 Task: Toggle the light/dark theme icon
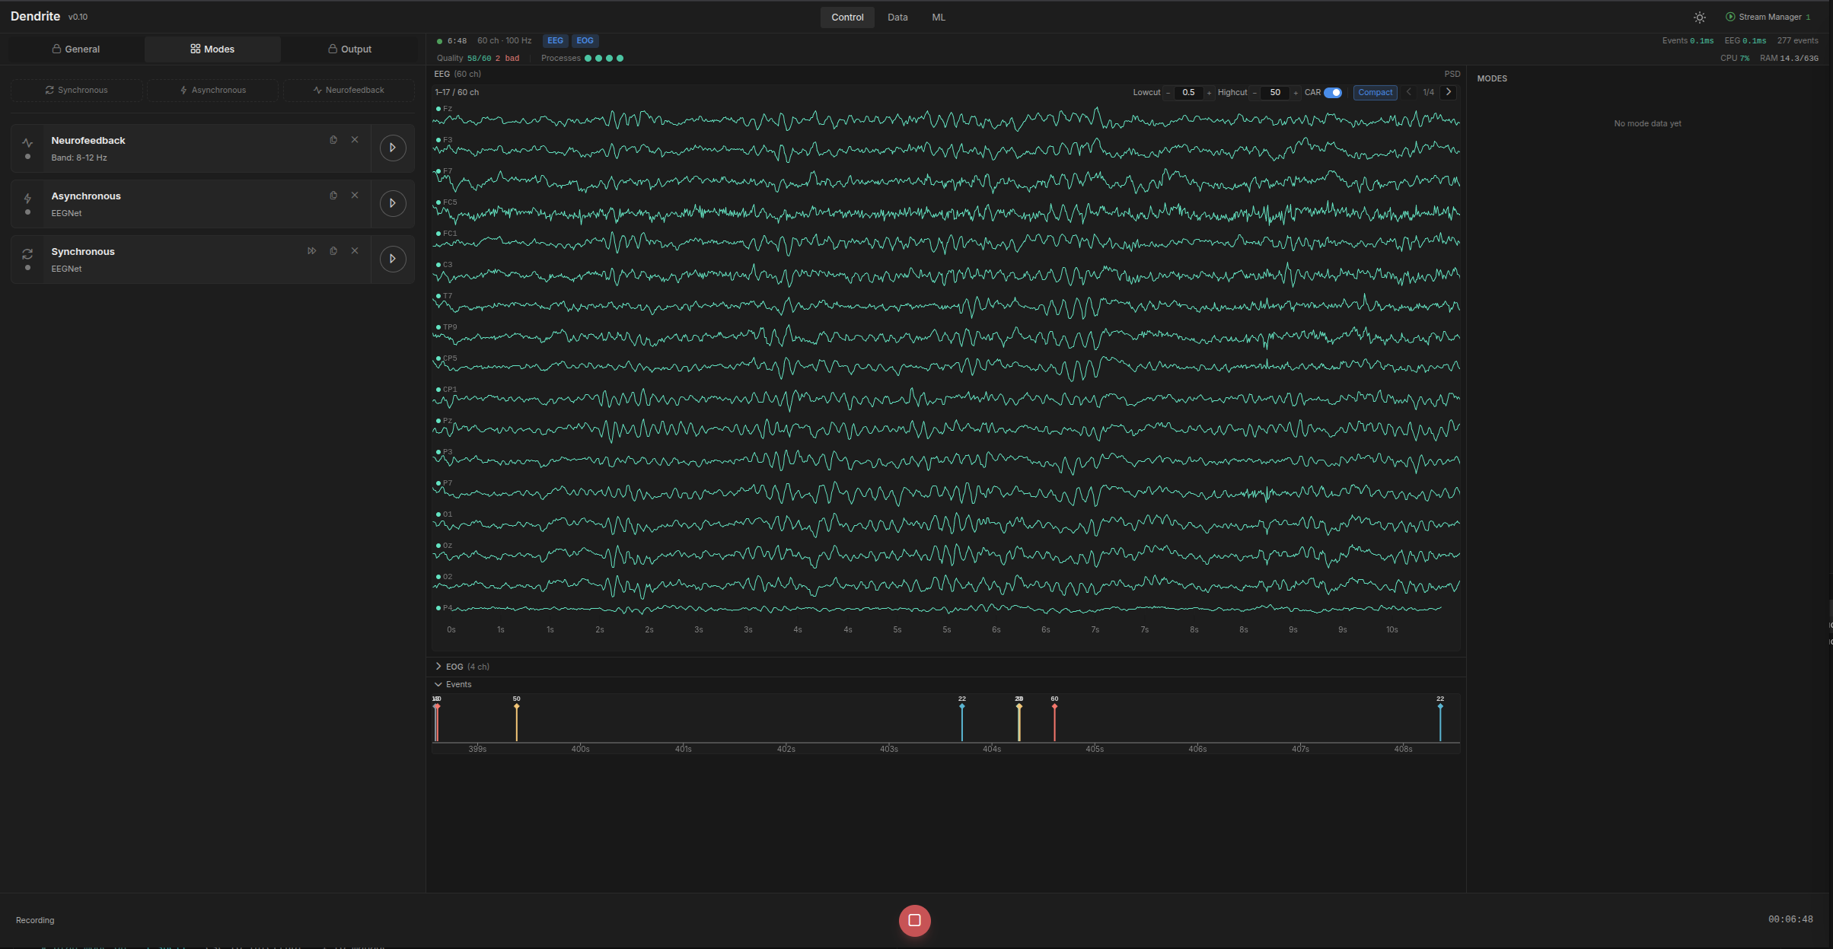click(1700, 18)
